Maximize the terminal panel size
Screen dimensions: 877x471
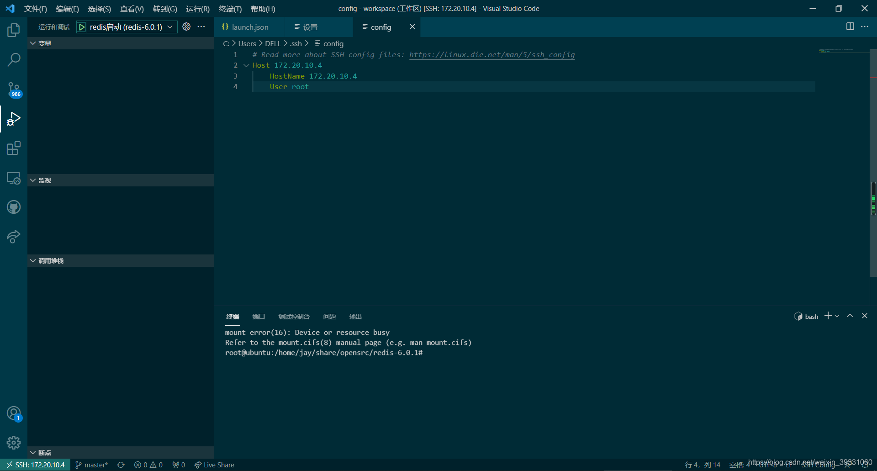point(850,316)
